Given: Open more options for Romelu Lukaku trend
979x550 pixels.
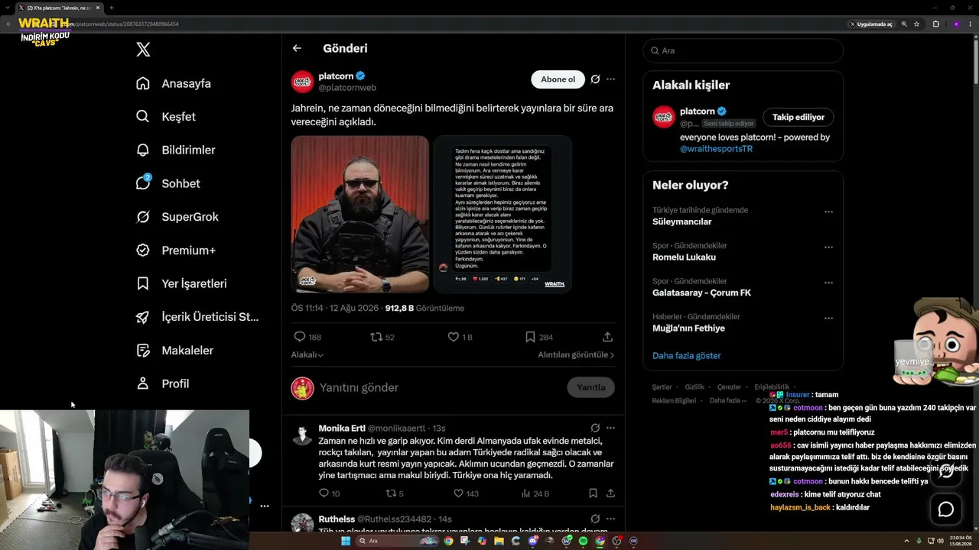Looking at the screenshot, I should click(x=828, y=247).
